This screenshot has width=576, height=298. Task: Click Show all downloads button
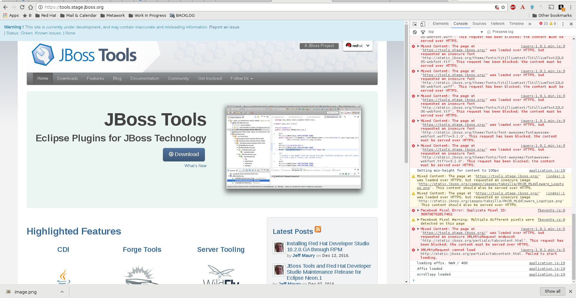point(552,291)
